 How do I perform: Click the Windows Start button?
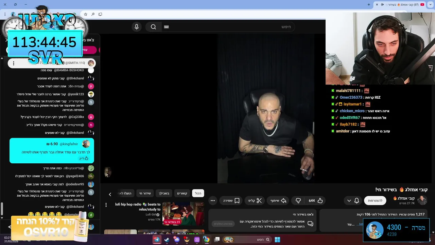click(277, 240)
